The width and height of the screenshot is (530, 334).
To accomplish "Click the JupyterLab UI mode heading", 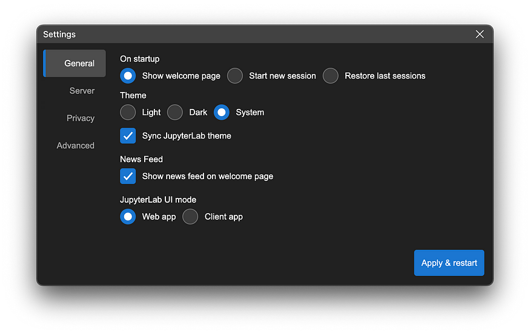I will (x=158, y=200).
